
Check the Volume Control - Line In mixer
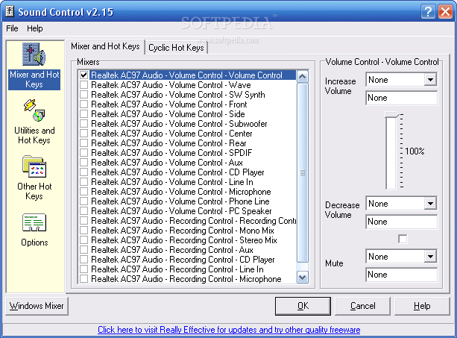click(x=84, y=182)
